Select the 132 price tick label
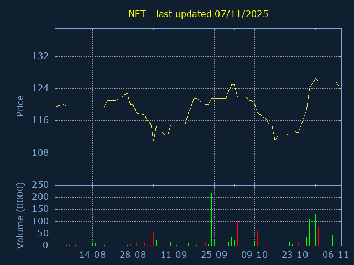Viewport: 354px width, 265px height. click(41, 56)
